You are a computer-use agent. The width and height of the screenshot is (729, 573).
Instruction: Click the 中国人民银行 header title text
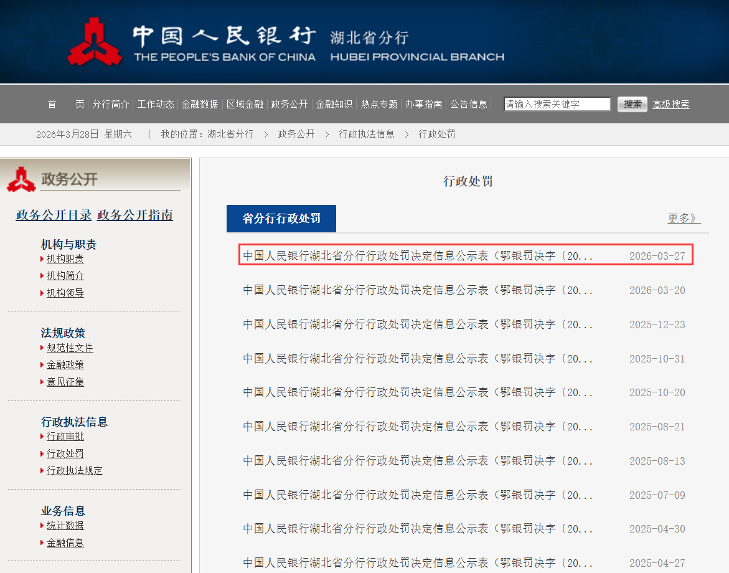(x=225, y=36)
